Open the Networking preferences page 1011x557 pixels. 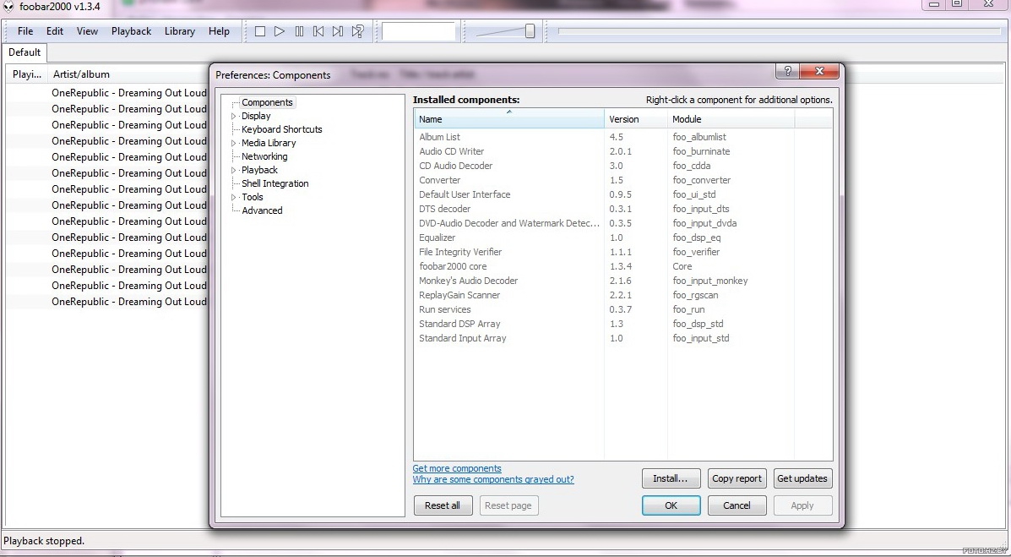(264, 156)
